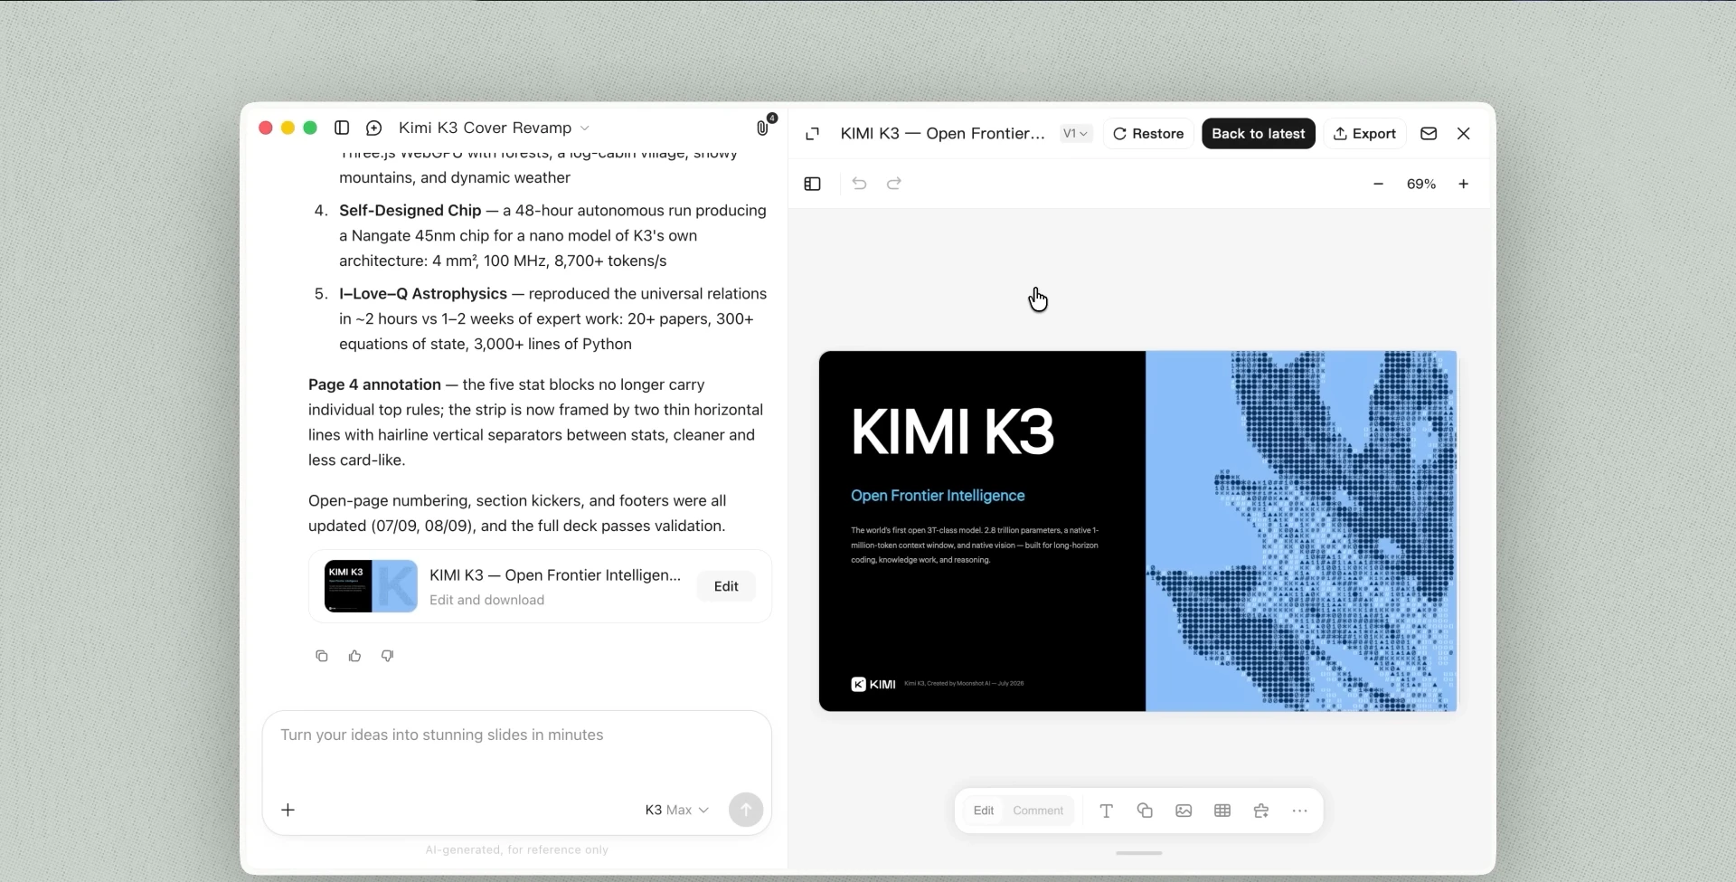
Task: Click the Restore button
Action: click(1148, 134)
